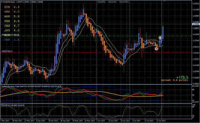Select the GBP 6.0 strength label
This screenshot has height=123, width=200.
pos(12,12)
